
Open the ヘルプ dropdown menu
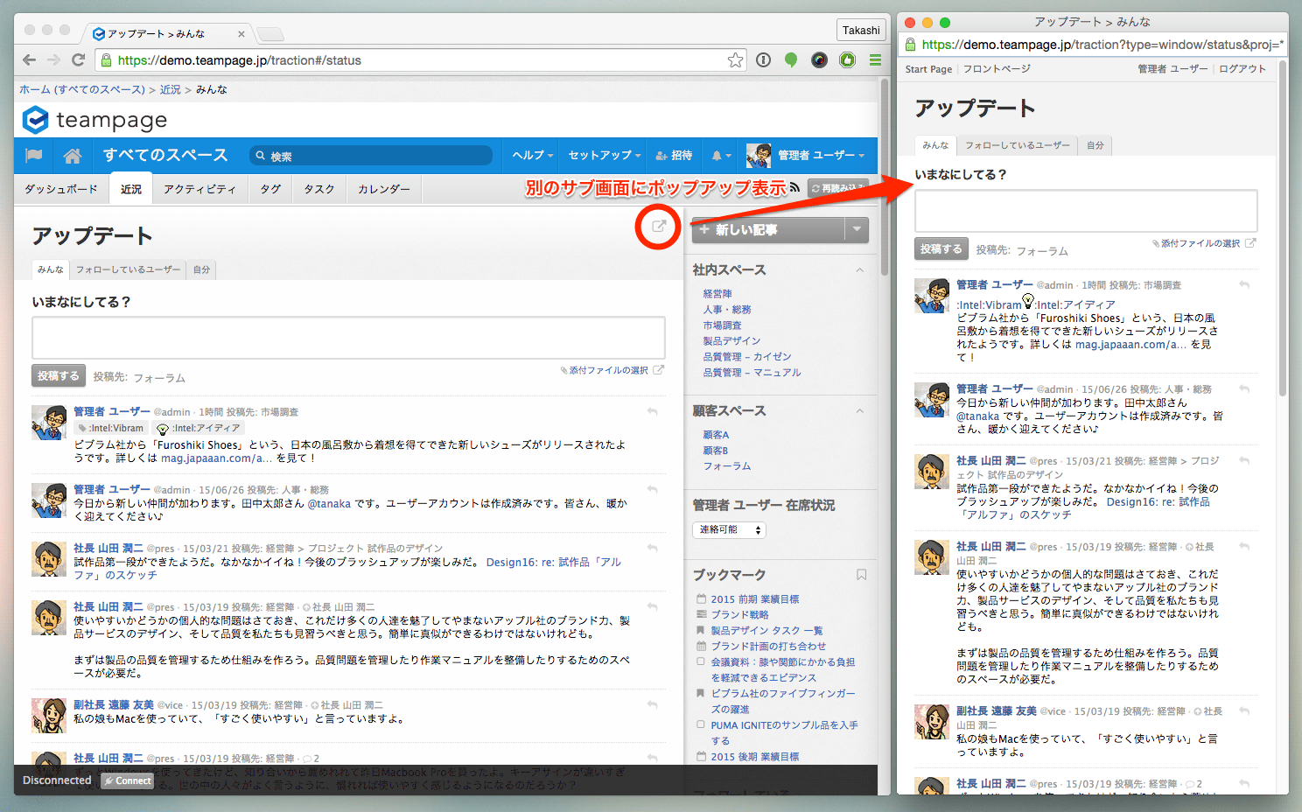[x=532, y=155]
